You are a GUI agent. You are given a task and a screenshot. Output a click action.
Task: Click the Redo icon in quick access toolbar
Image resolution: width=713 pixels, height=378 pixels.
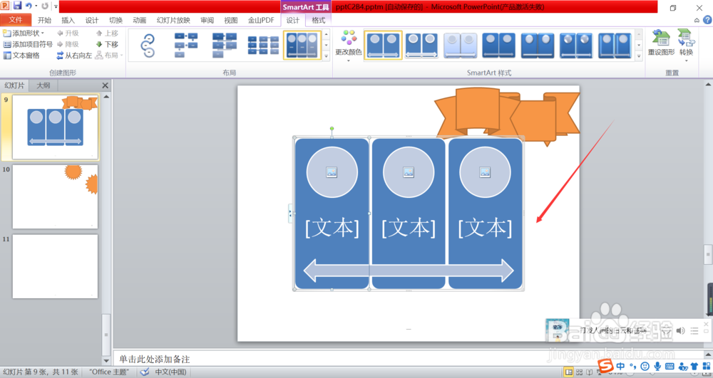44,6
